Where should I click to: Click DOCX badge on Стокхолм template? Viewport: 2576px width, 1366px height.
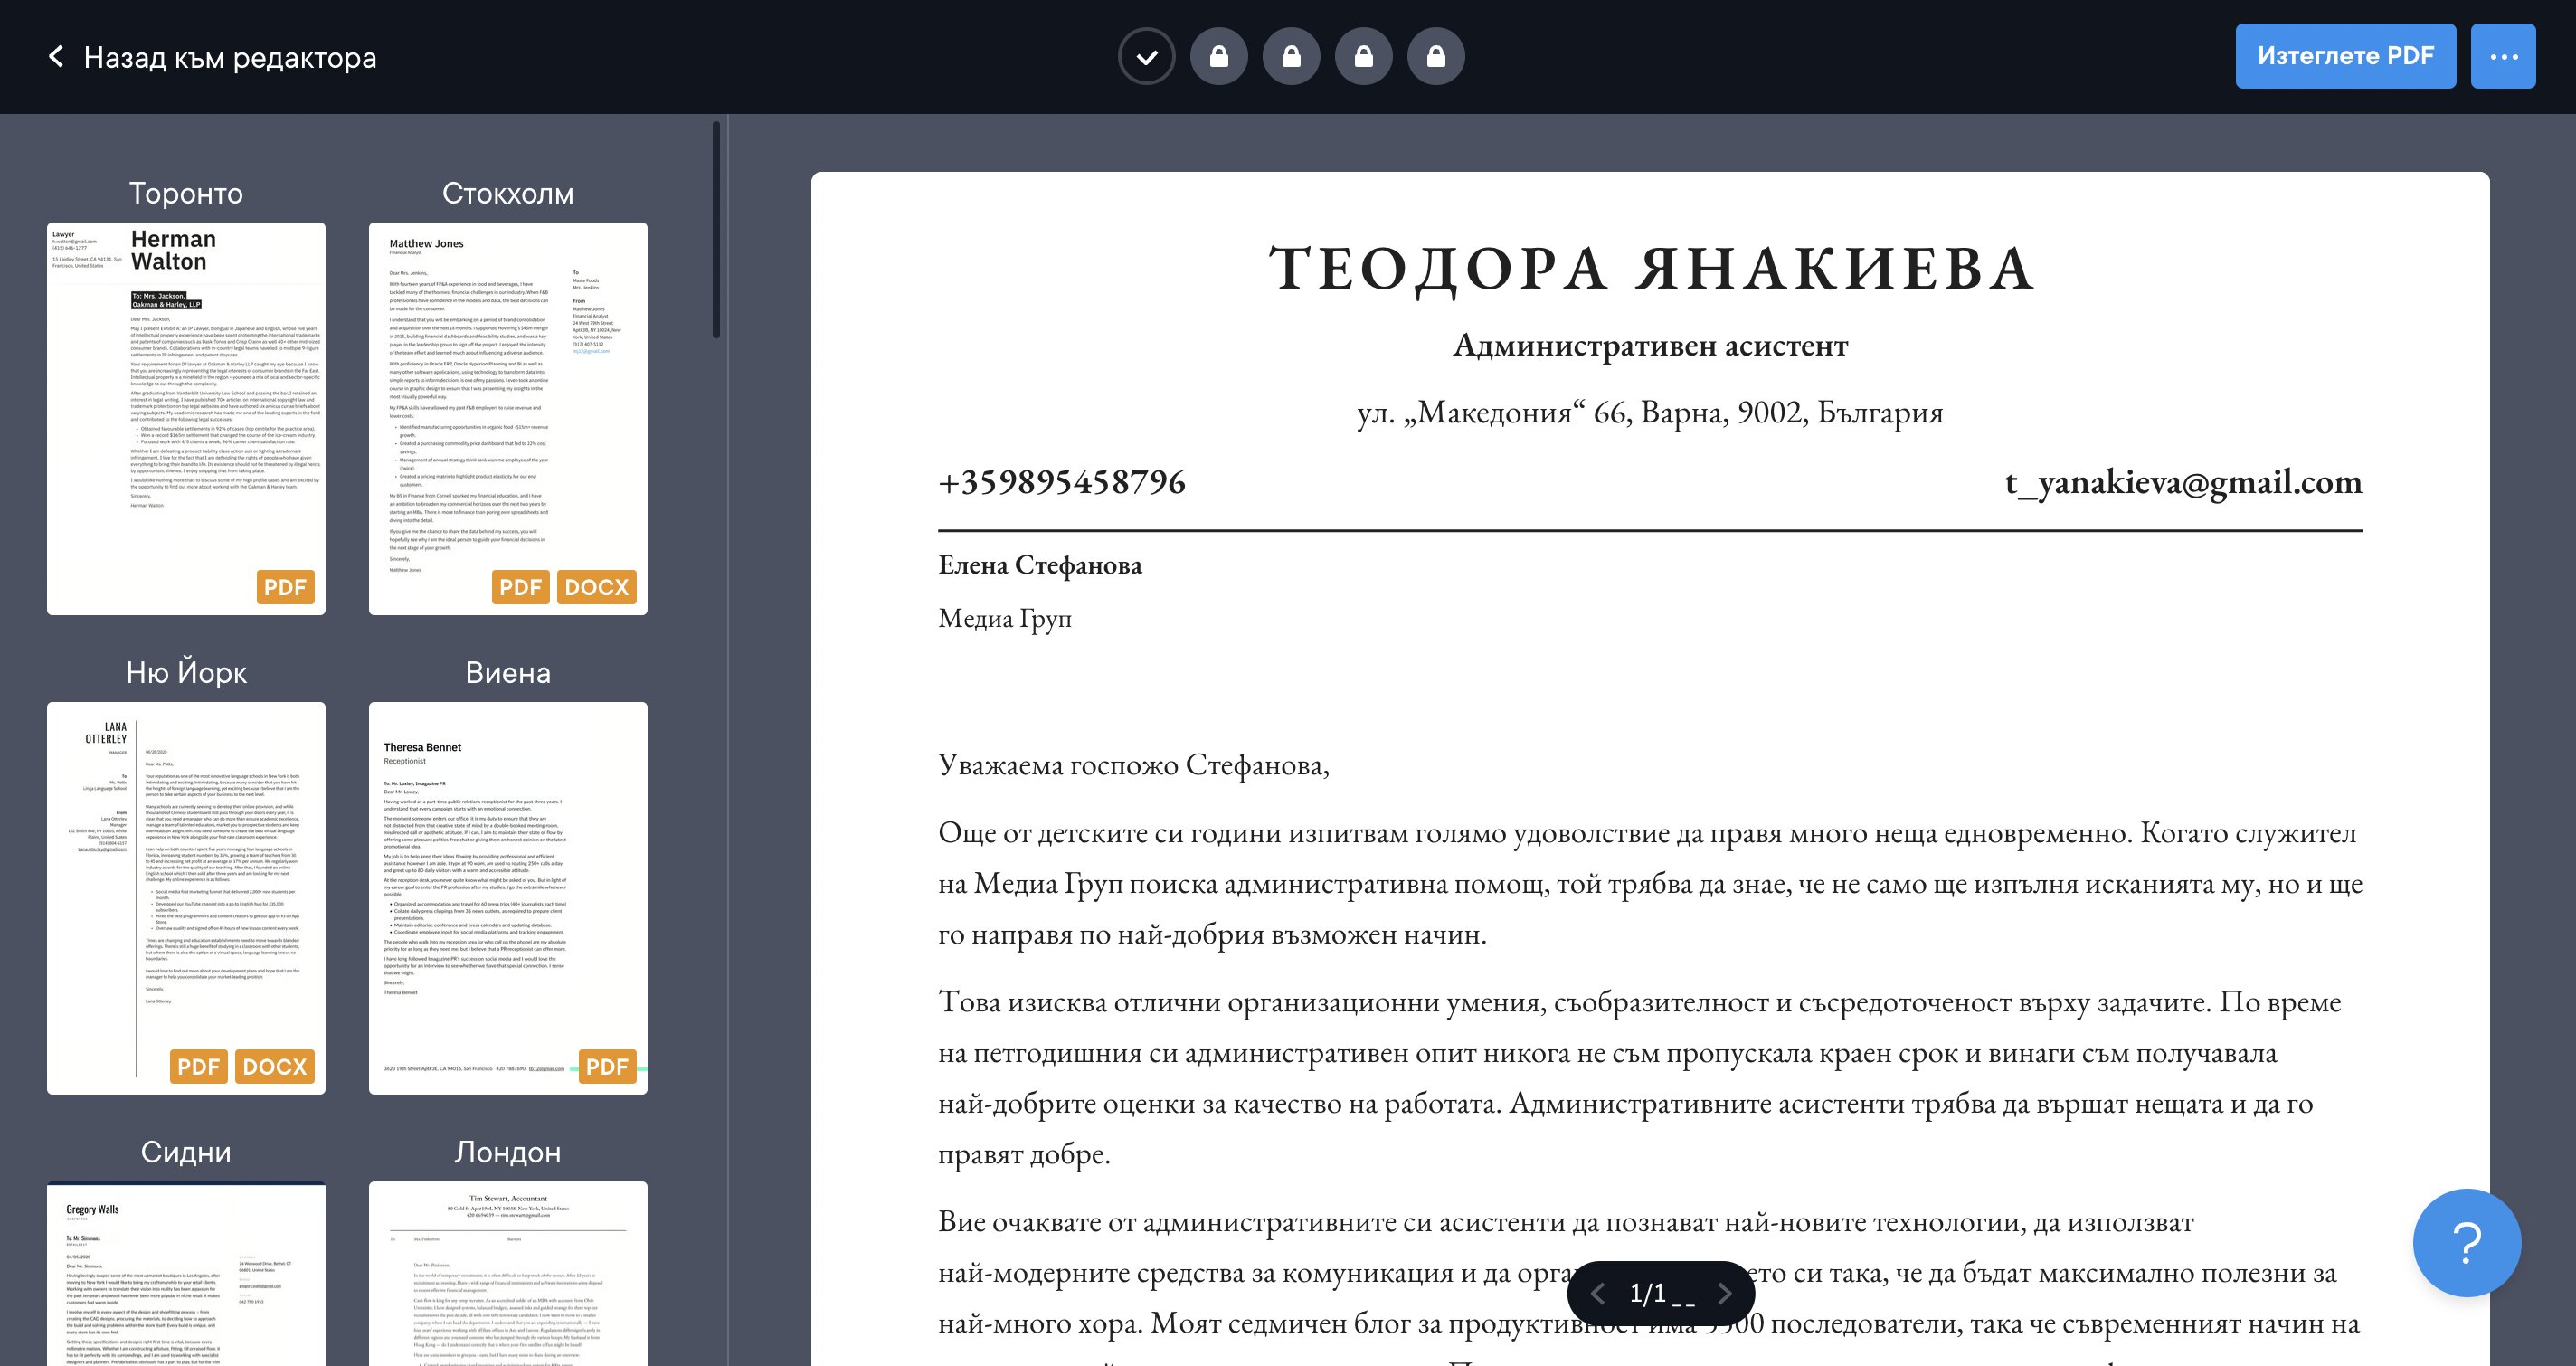click(x=596, y=587)
